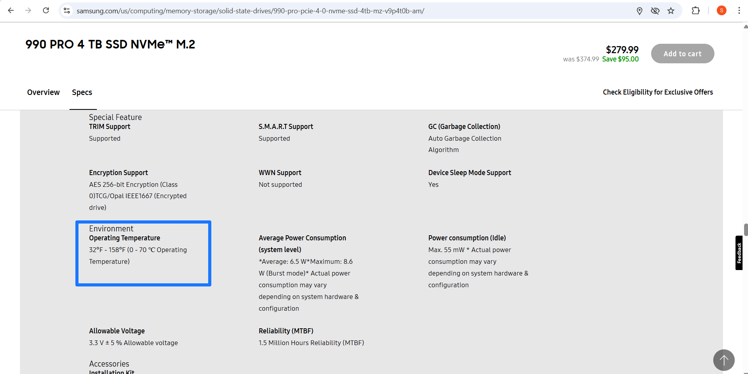Click the 'was $374.99' original price

[581, 59]
